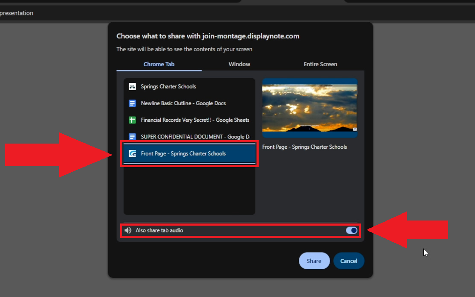Click the speaker icon beside tab audio
The height and width of the screenshot is (297, 475).
[x=128, y=230]
